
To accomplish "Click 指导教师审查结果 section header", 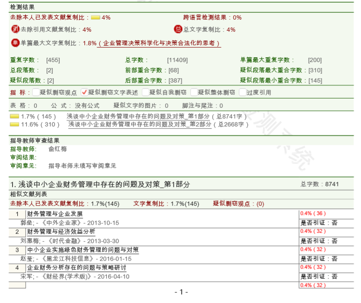I will point(35,141).
